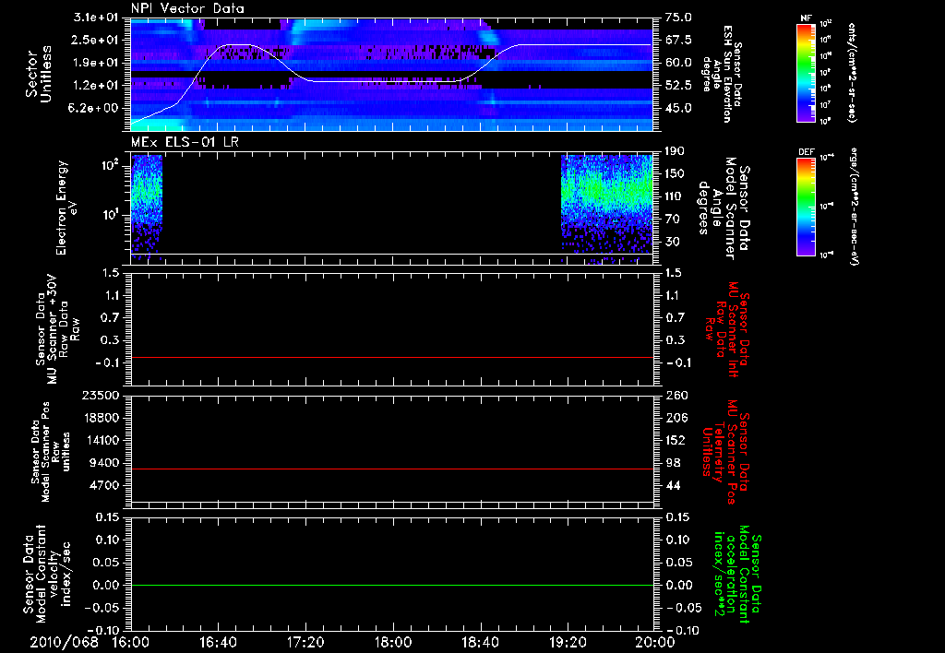Screen dimensions: 945x653
Task: Click the 206 telemetry tick value
Action: coord(676,418)
